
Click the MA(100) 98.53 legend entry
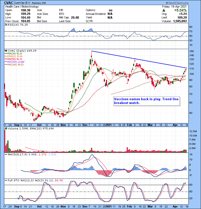click(x=14, y=64)
